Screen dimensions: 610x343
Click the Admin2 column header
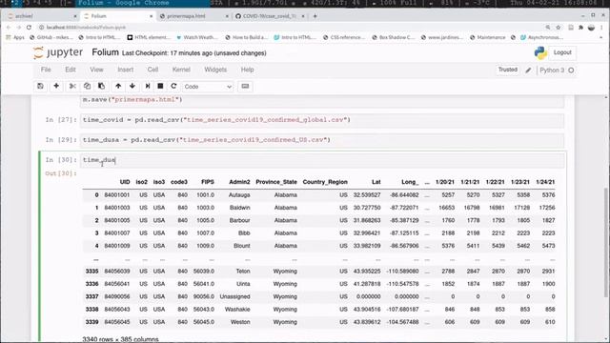click(239, 182)
